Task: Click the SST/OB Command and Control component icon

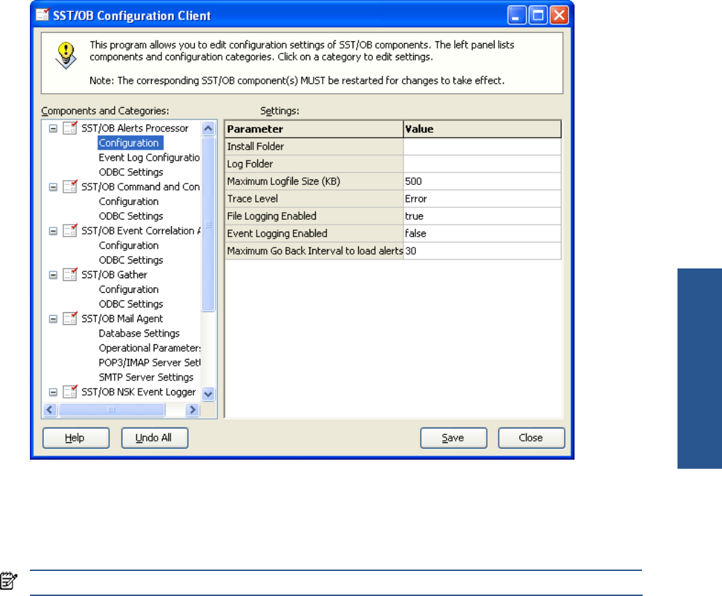Action: [x=70, y=187]
